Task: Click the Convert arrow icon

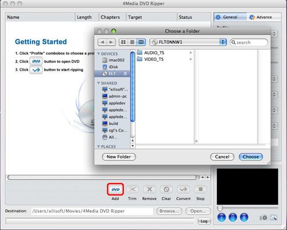Action: [x=183, y=189]
